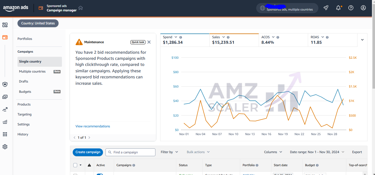Click the Export button
Screen dimensions: 375x175
[x=357, y=152]
